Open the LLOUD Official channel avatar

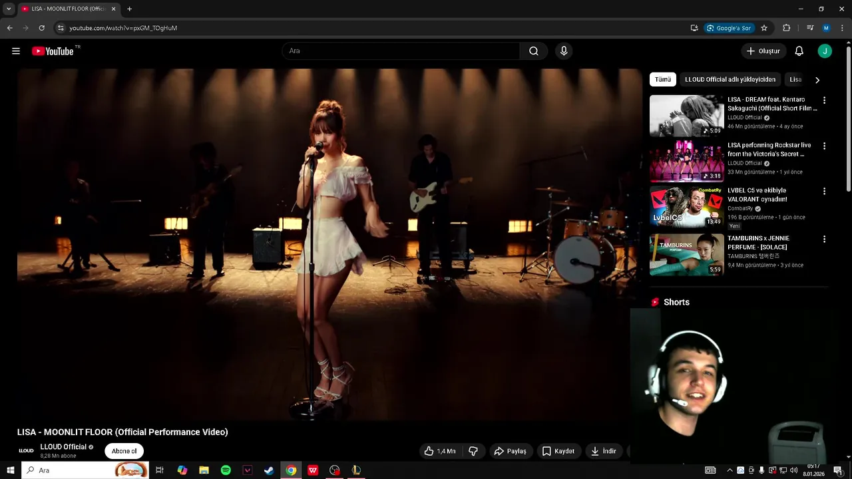[26, 450]
